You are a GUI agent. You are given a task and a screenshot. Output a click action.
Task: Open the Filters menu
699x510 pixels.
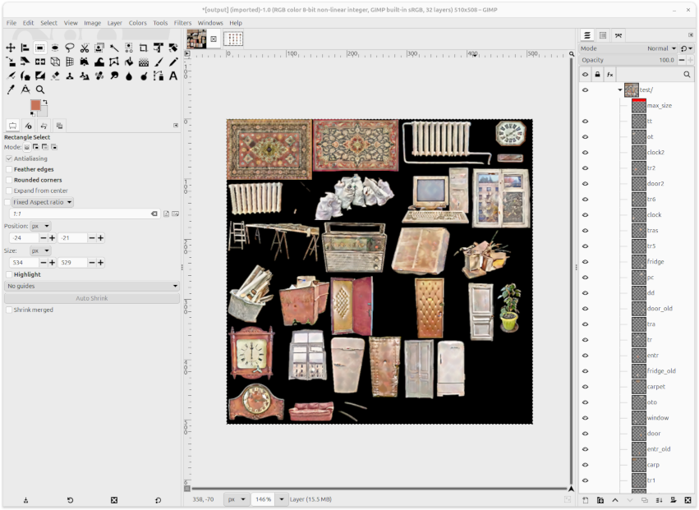coord(182,23)
